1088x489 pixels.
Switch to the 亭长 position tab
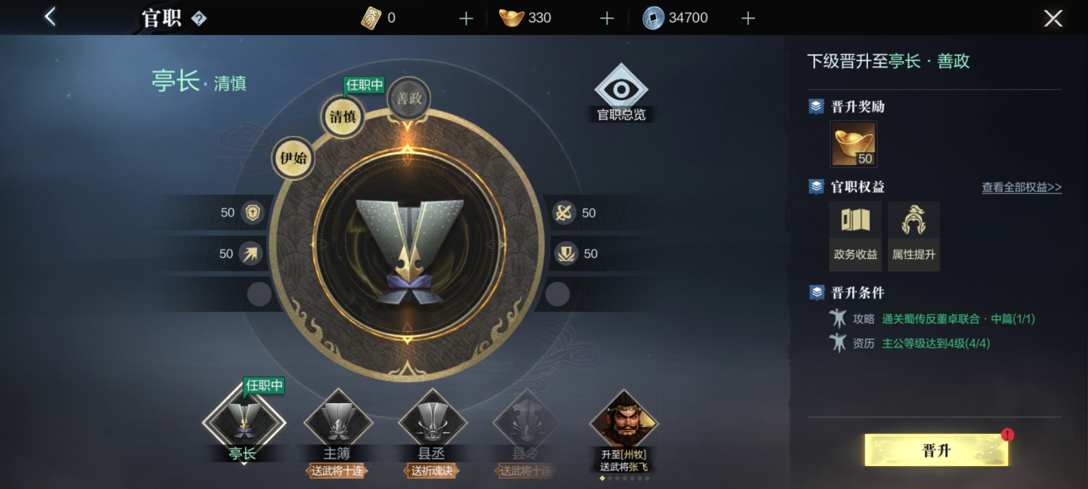[x=244, y=424]
